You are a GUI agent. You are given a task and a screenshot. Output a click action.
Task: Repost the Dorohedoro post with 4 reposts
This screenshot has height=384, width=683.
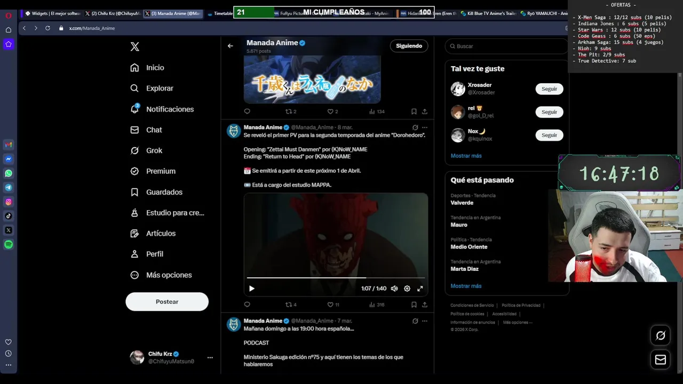tap(291, 305)
